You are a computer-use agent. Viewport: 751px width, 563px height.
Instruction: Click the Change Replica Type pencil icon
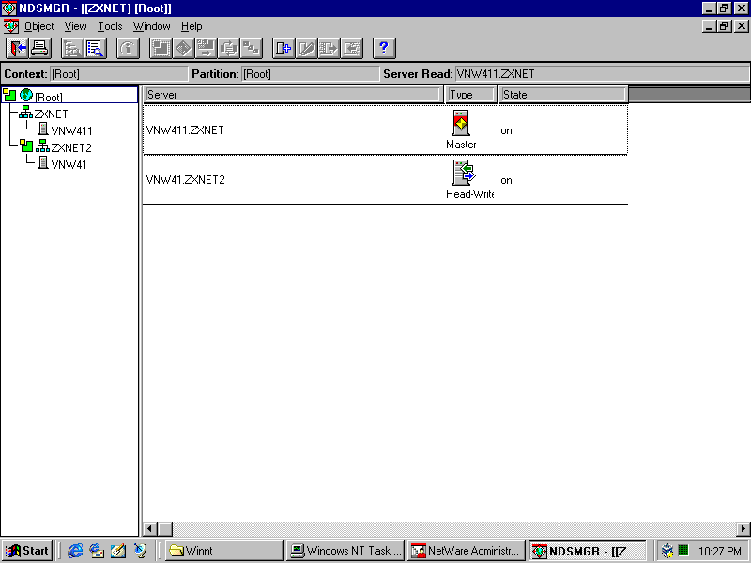pyautogui.click(x=307, y=49)
